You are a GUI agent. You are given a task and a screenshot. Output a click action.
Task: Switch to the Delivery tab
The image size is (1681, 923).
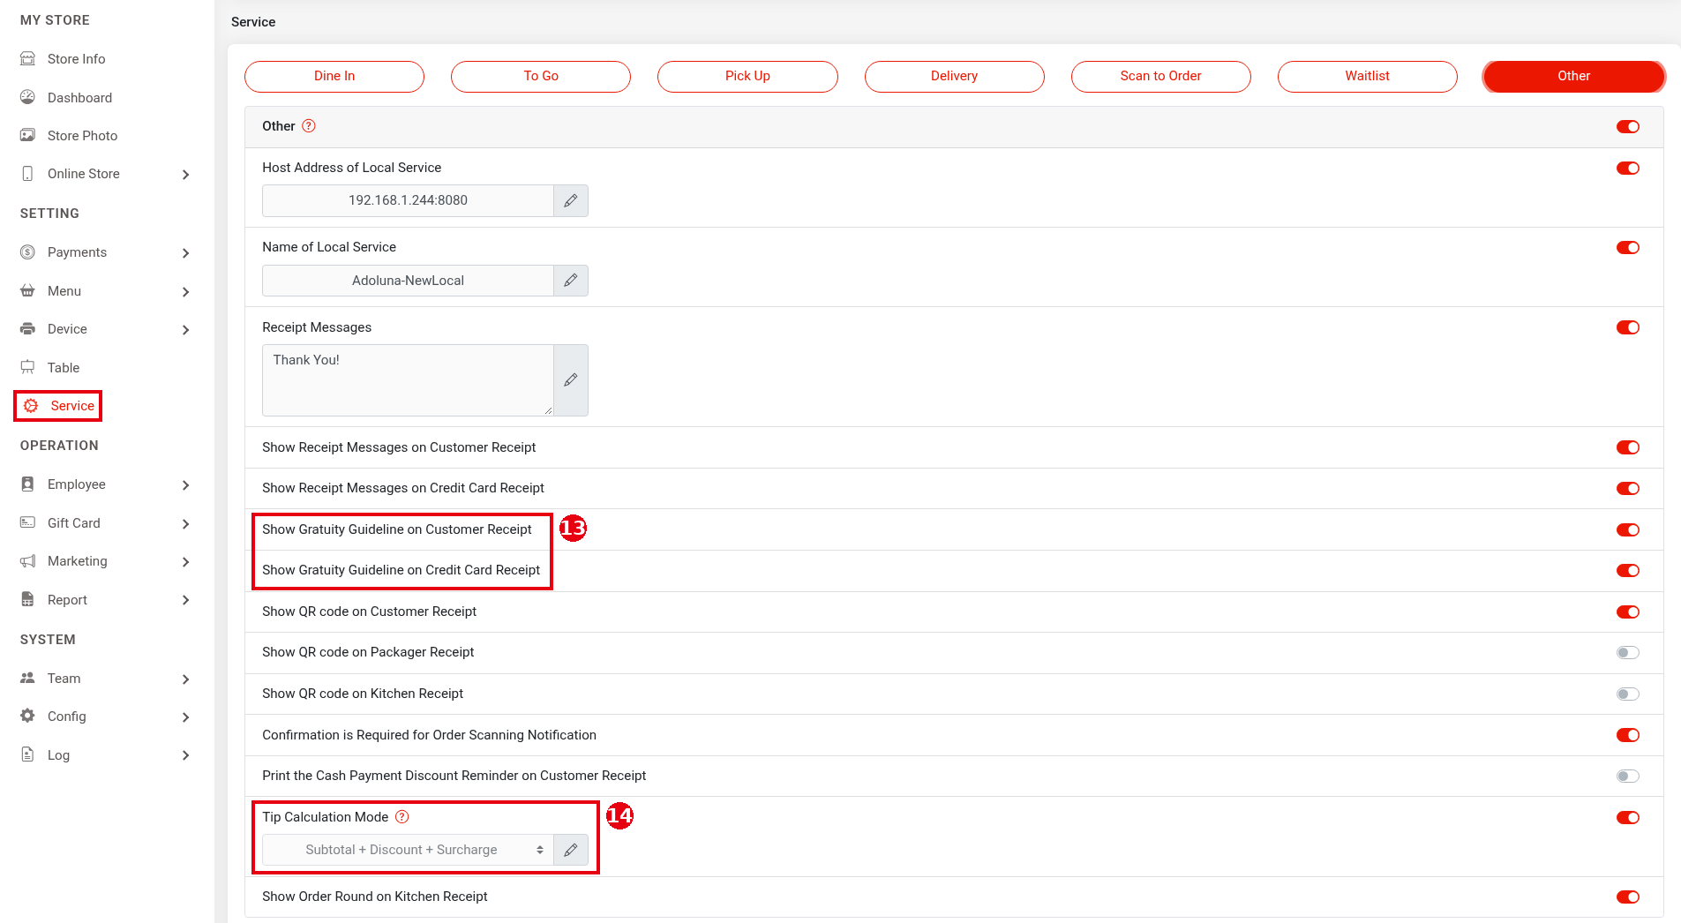[x=955, y=76]
